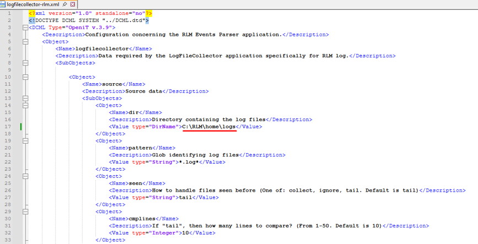Click the name dir on line 15
This screenshot has width=478, height=244.
tap(134, 112)
